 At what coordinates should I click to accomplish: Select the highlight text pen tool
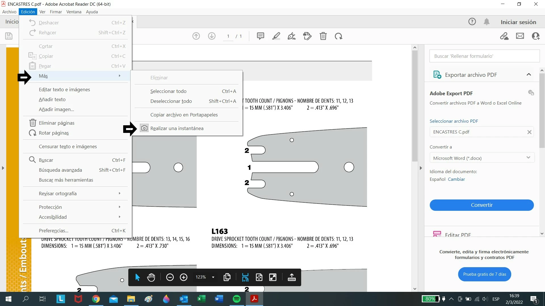coord(276,36)
